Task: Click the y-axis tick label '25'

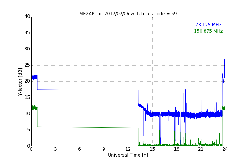Action: 27,65
